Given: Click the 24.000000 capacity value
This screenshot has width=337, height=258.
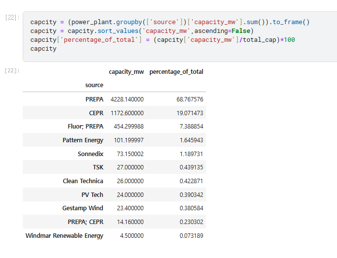Looking at the screenshot, I should pyautogui.click(x=130, y=194).
